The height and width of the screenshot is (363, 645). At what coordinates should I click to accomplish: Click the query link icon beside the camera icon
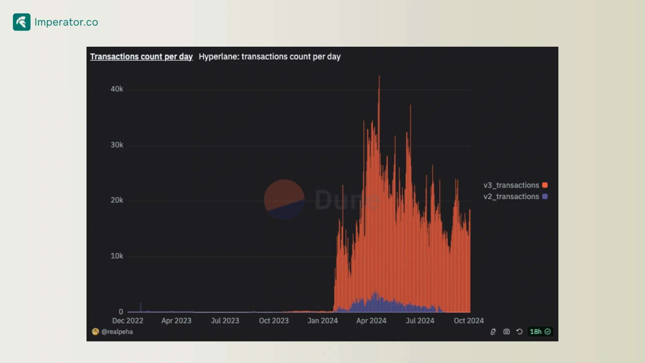pyautogui.click(x=493, y=332)
